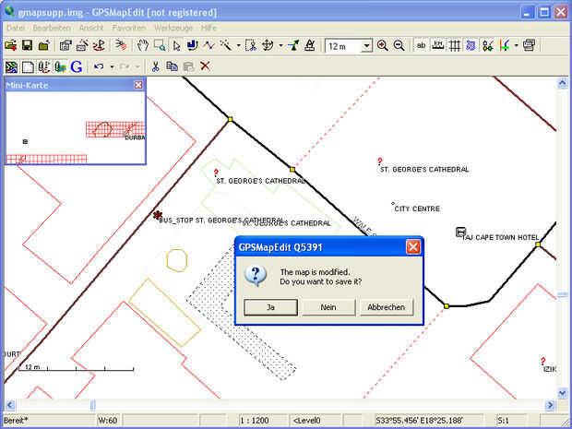Click the red X delete icon

point(205,66)
